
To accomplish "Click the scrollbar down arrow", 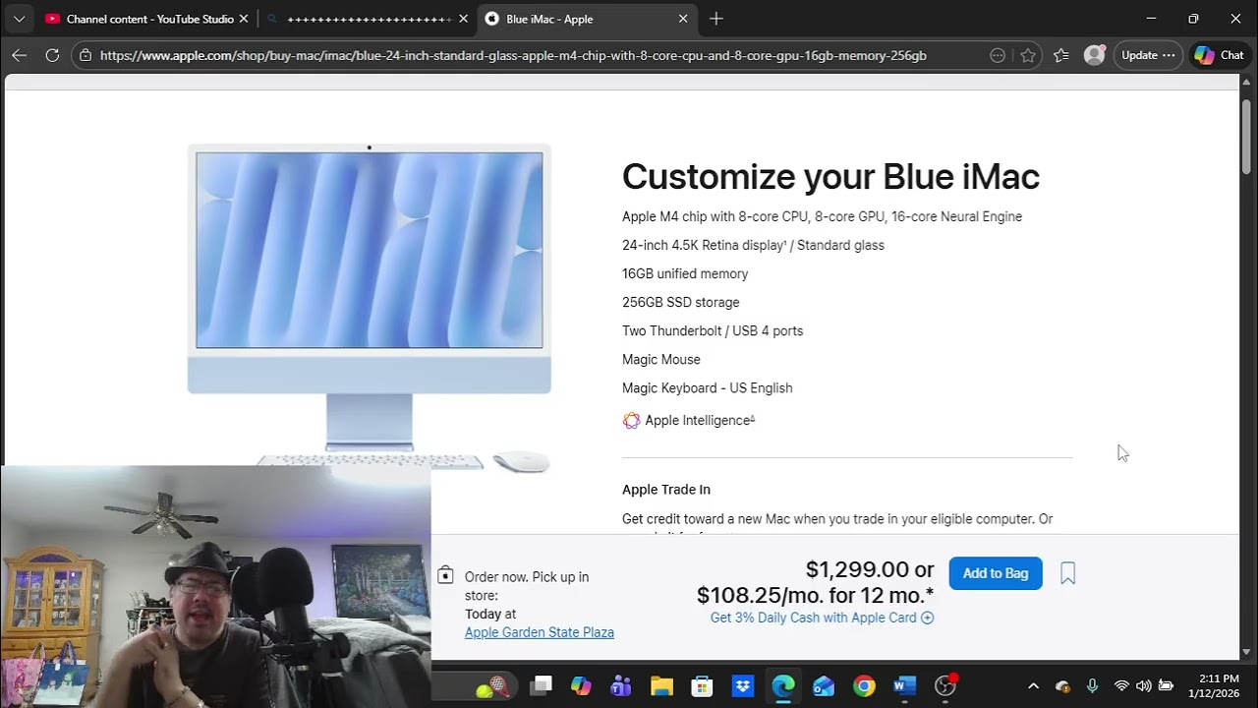I will click(x=1247, y=652).
